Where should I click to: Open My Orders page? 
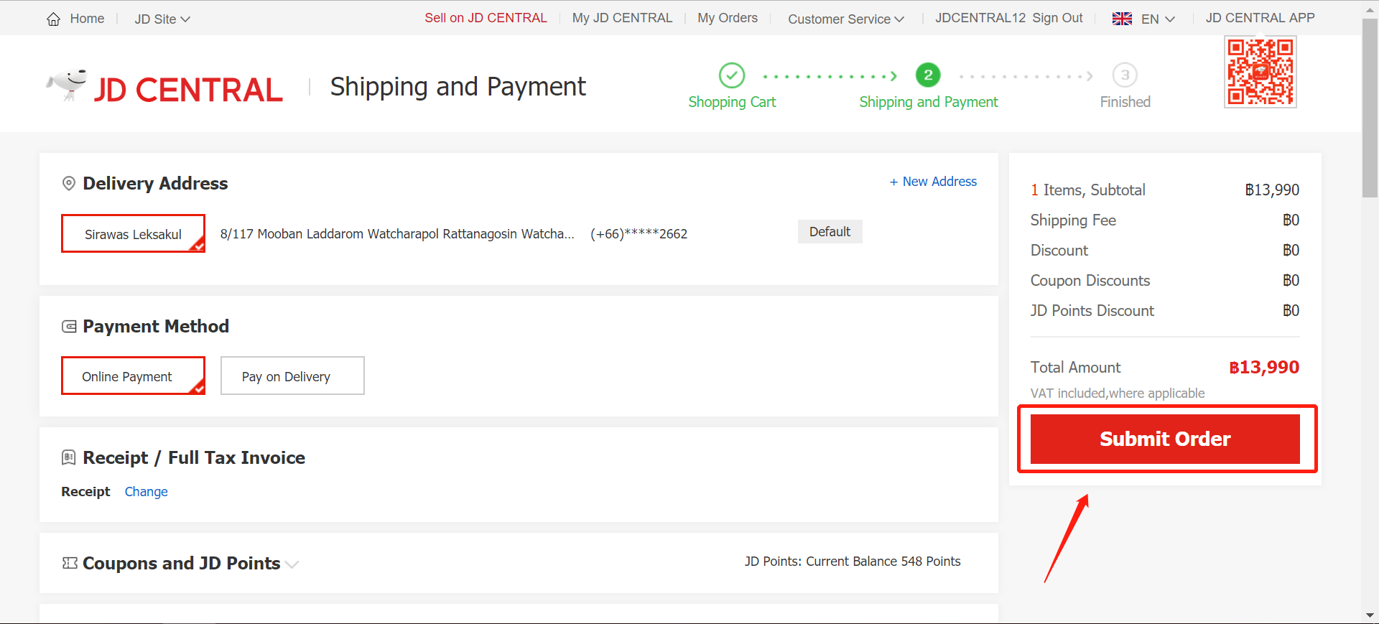[x=728, y=18]
